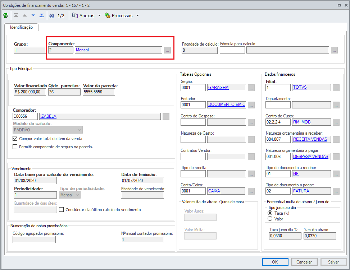Open Filial lookup ellipsis button
This screenshot has height=270, width=350.
[336, 88]
